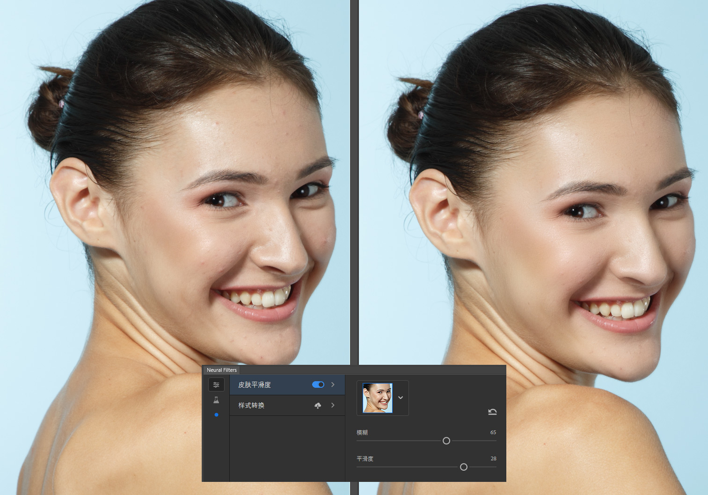Image resolution: width=708 pixels, height=495 pixels.
Task: Click the 平滑度 slider label
Action: click(x=365, y=458)
